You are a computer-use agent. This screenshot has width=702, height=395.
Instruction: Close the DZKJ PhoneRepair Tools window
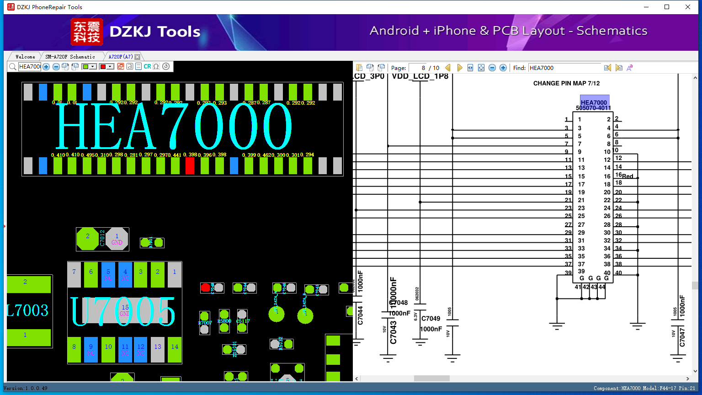pos(688,7)
